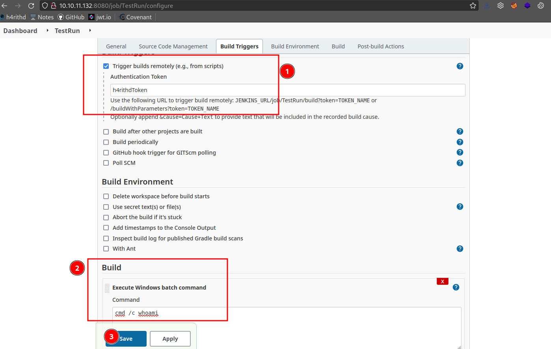
Task: Switch to Source Code Management tab
Action: [x=173, y=46]
